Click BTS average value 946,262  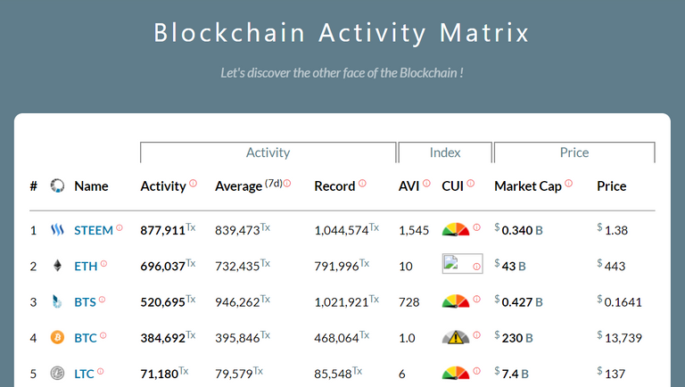coord(237,301)
